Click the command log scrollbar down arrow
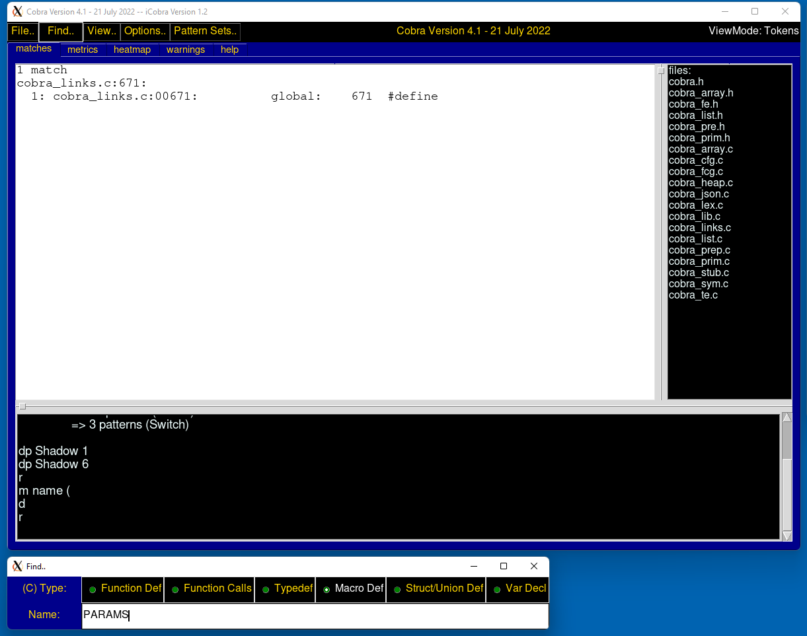 point(787,536)
